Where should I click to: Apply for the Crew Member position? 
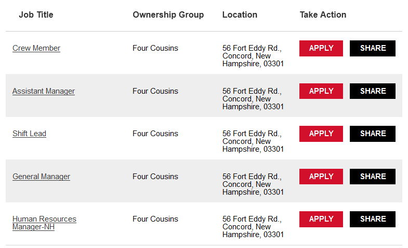pyautogui.click(x=321, y=48)
